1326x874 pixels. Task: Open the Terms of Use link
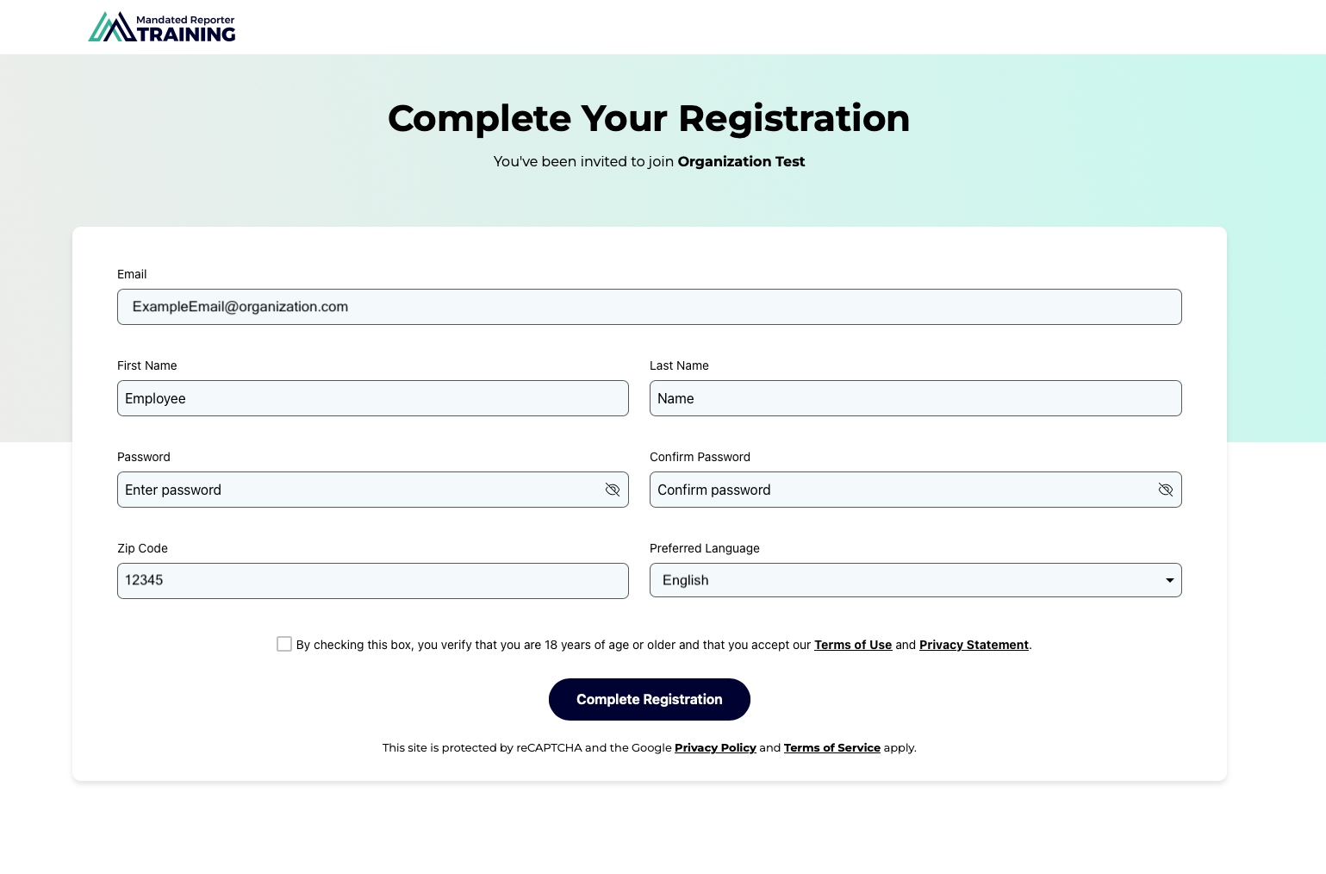click(853, 645)
